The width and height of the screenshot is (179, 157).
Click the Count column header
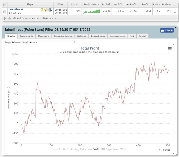click(x=74, y=4)
